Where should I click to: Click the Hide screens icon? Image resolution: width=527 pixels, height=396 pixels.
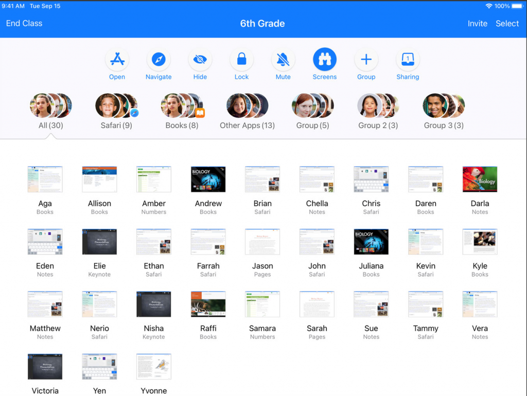point(200,60)
